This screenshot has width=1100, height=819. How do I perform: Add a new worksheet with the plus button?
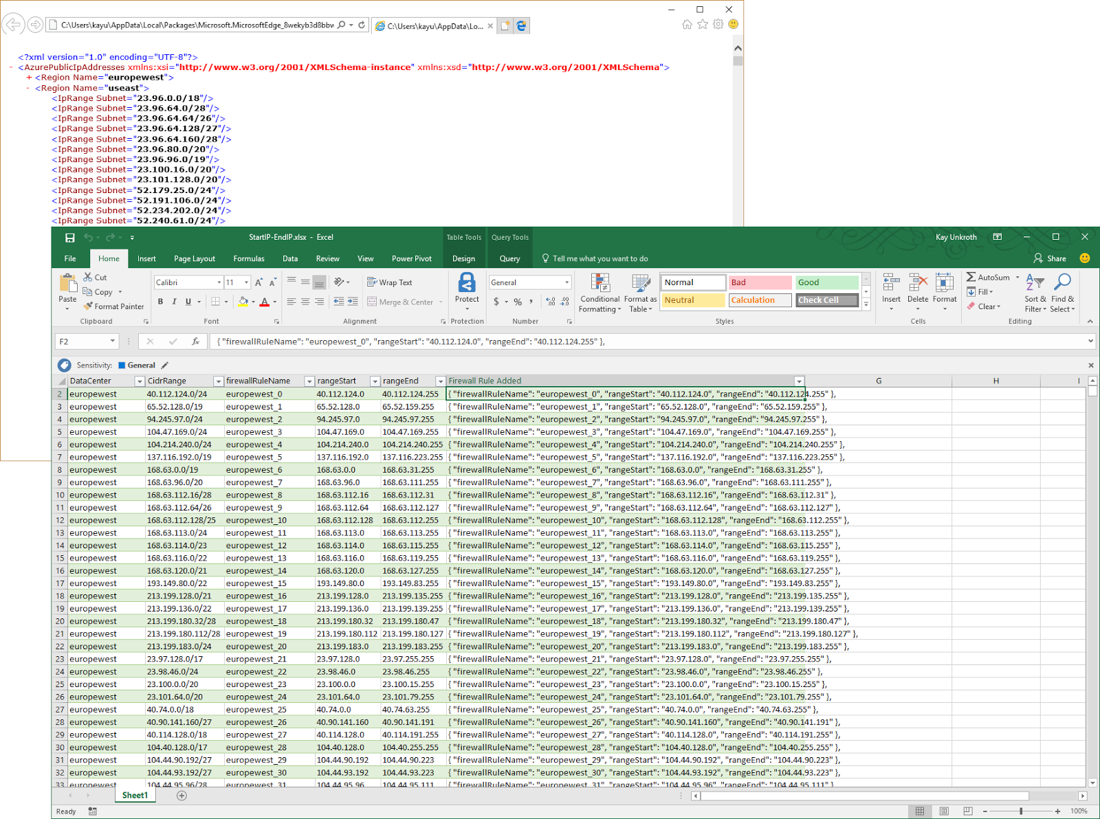(x=181, y=795)
